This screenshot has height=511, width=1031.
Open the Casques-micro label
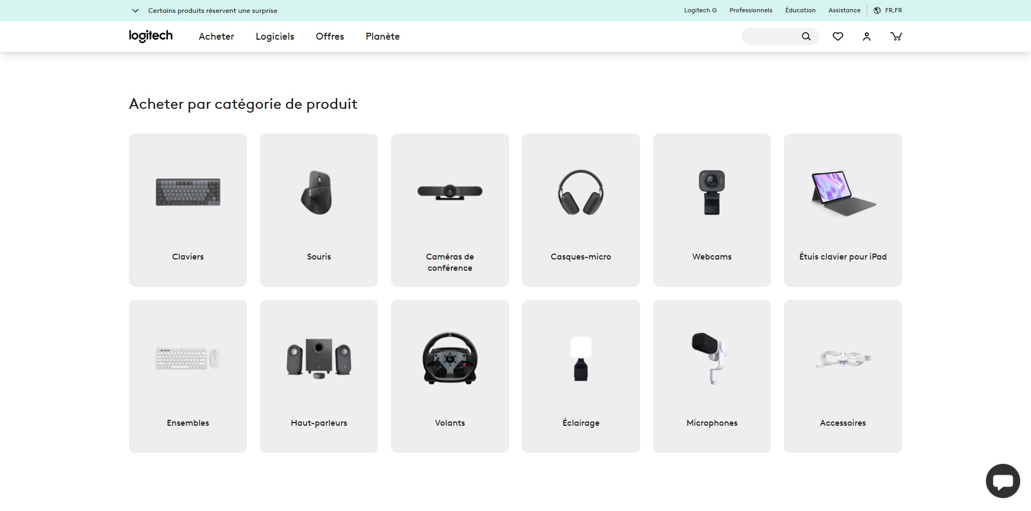tap(581, 257)
